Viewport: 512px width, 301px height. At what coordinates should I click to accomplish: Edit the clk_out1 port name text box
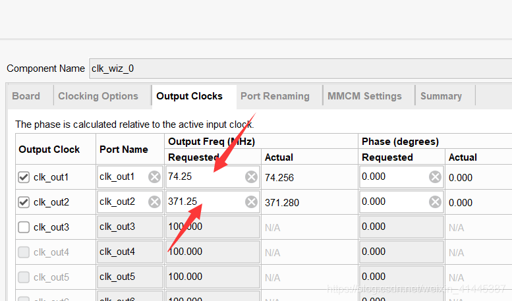pyautogui.click(x=122, y=177)
